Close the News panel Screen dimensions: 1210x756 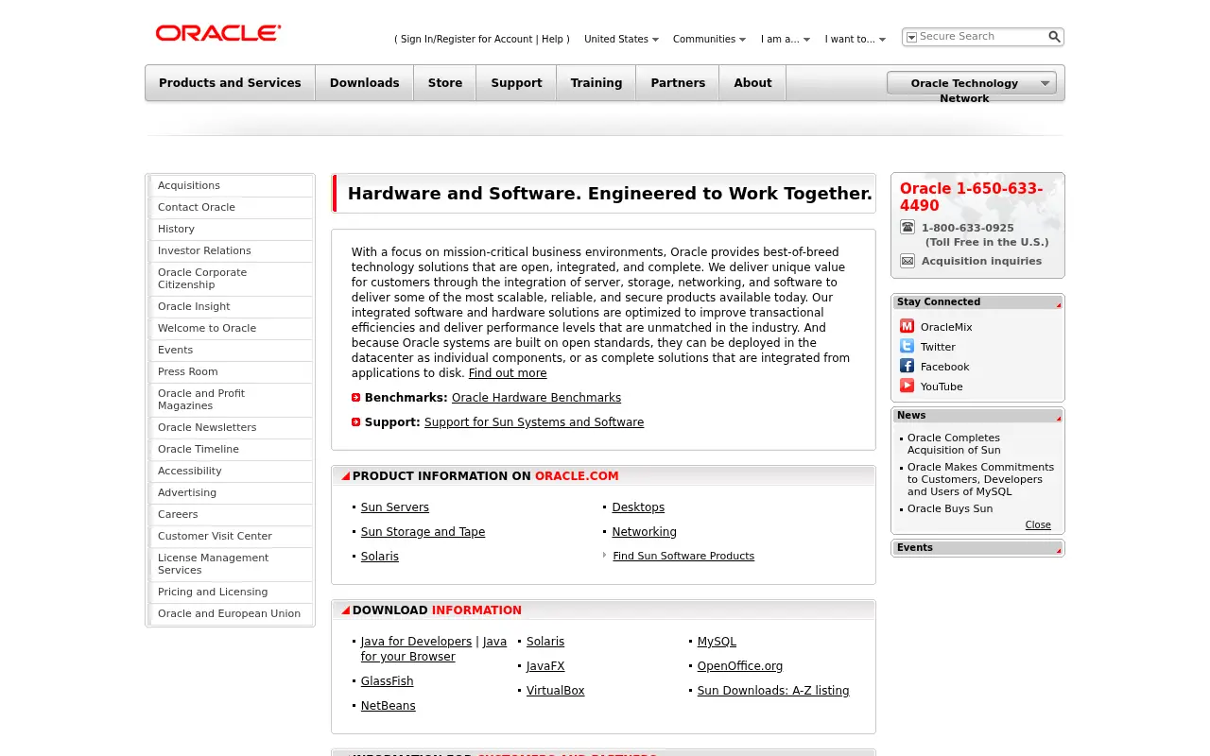tap(1038, 525)
